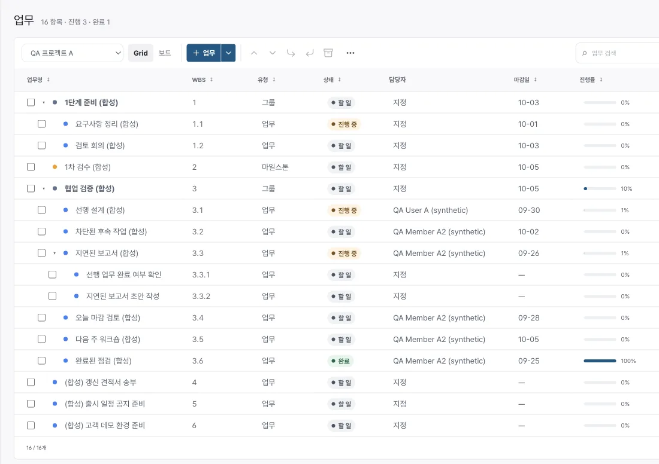Viewport: 659px width, 464px height.
Task: Sort by 마감일 column sort icon
Action: pyautogui.click(x=536, y=80)
